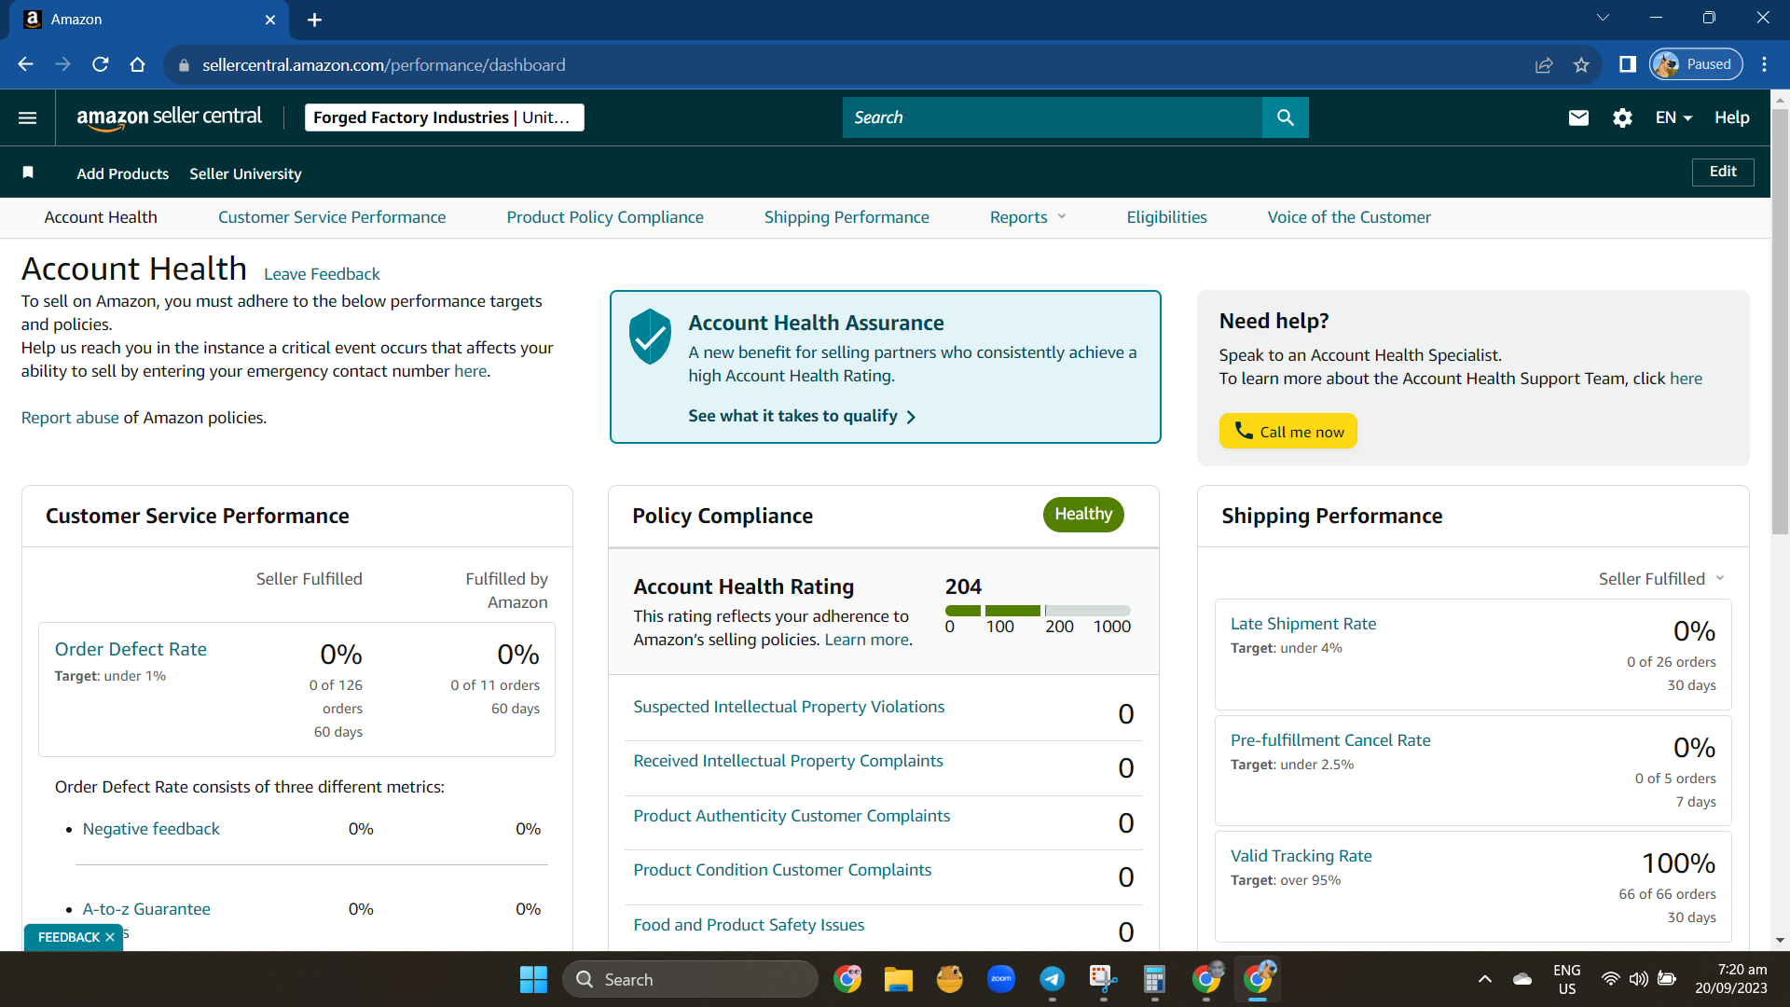Open the Seller Fulfilled dropdown in Shipping Performance

[x=1661, y=579]
